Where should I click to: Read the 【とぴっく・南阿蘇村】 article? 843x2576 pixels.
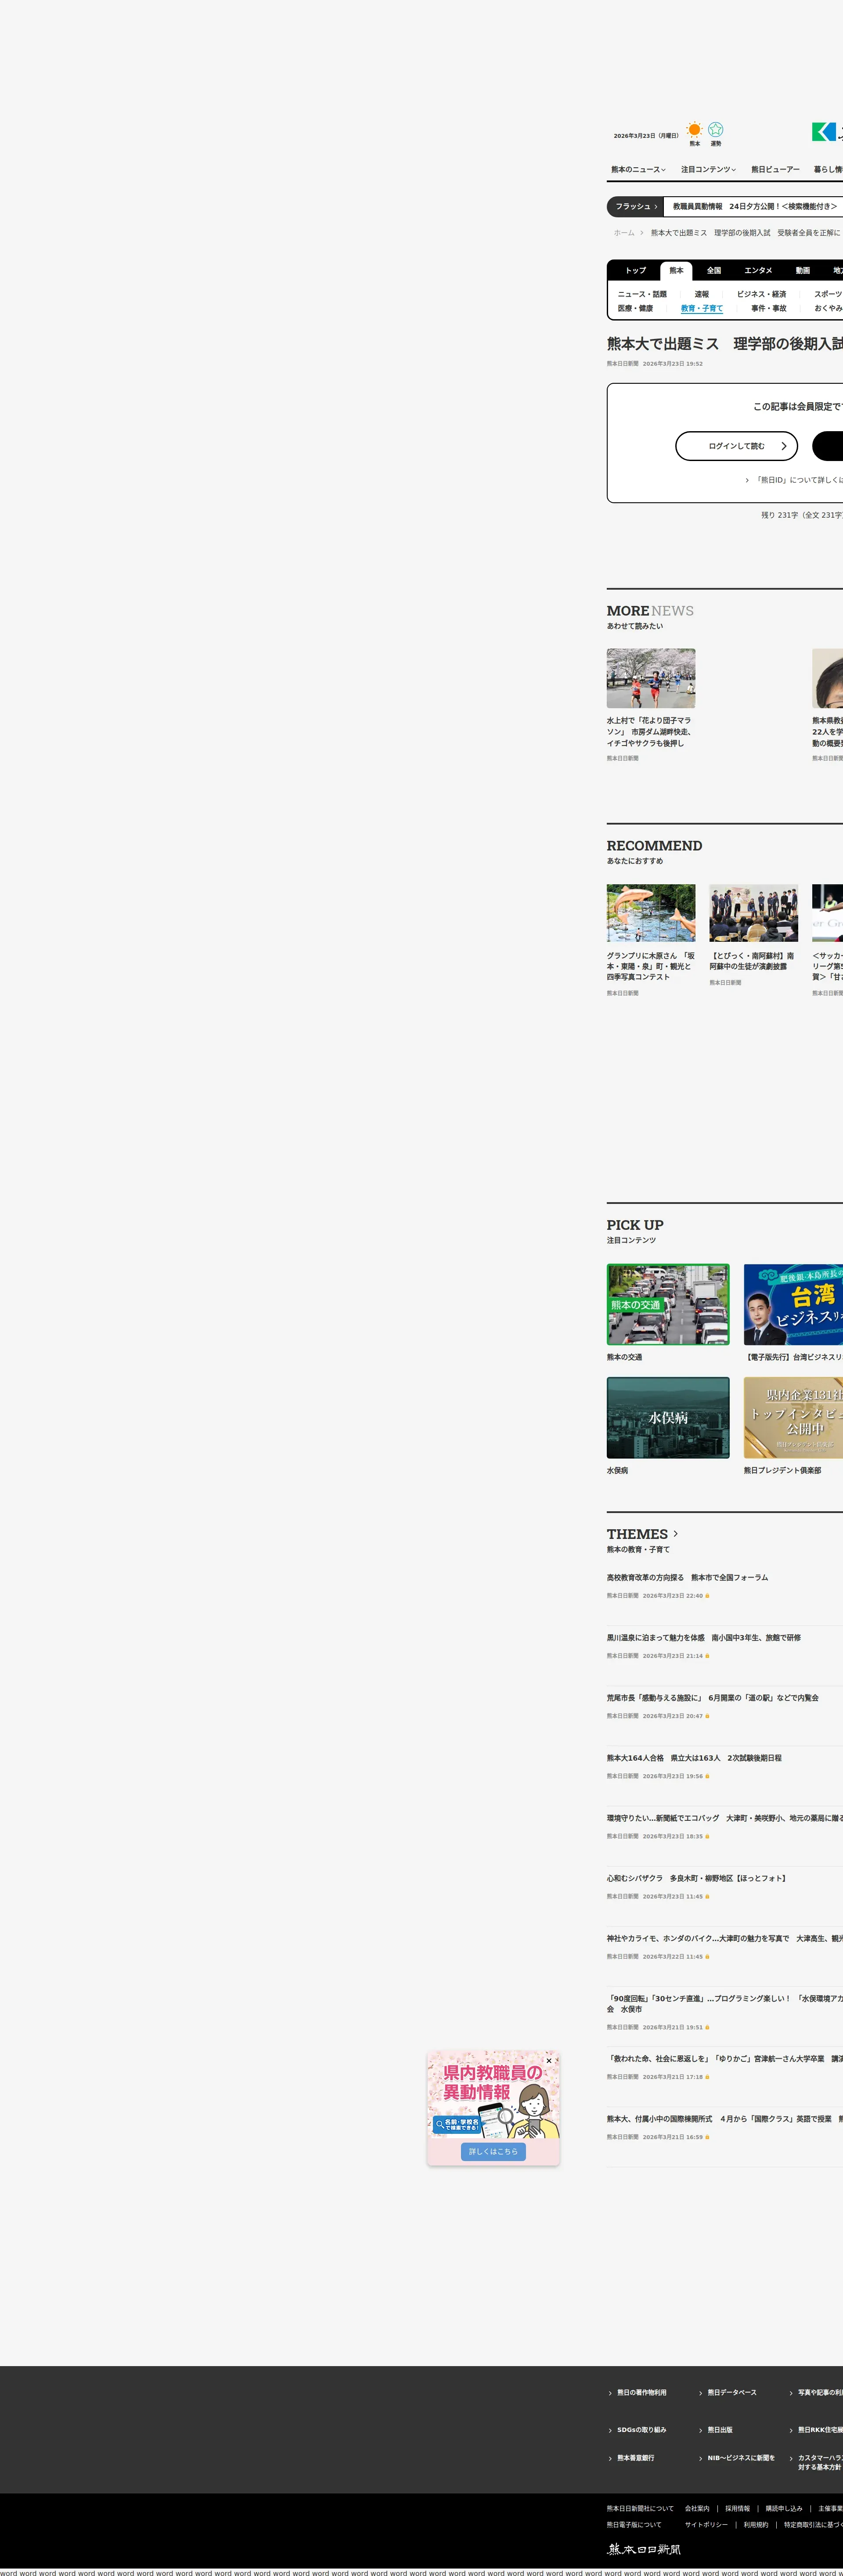coord(752,961)
